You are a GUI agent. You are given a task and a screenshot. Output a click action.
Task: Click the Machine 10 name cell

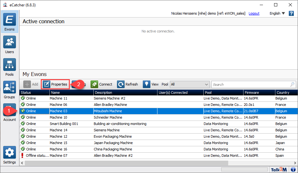tap(59, 117)
